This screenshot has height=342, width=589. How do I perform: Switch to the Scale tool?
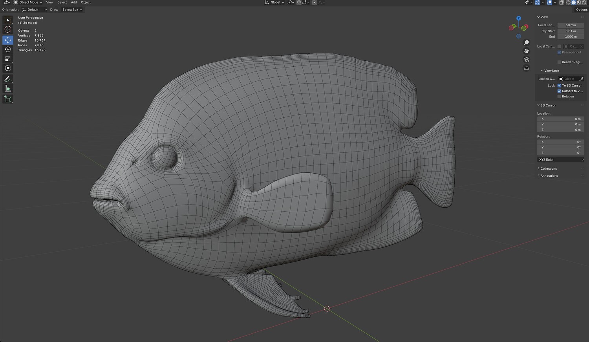click(x=8, y=59)
